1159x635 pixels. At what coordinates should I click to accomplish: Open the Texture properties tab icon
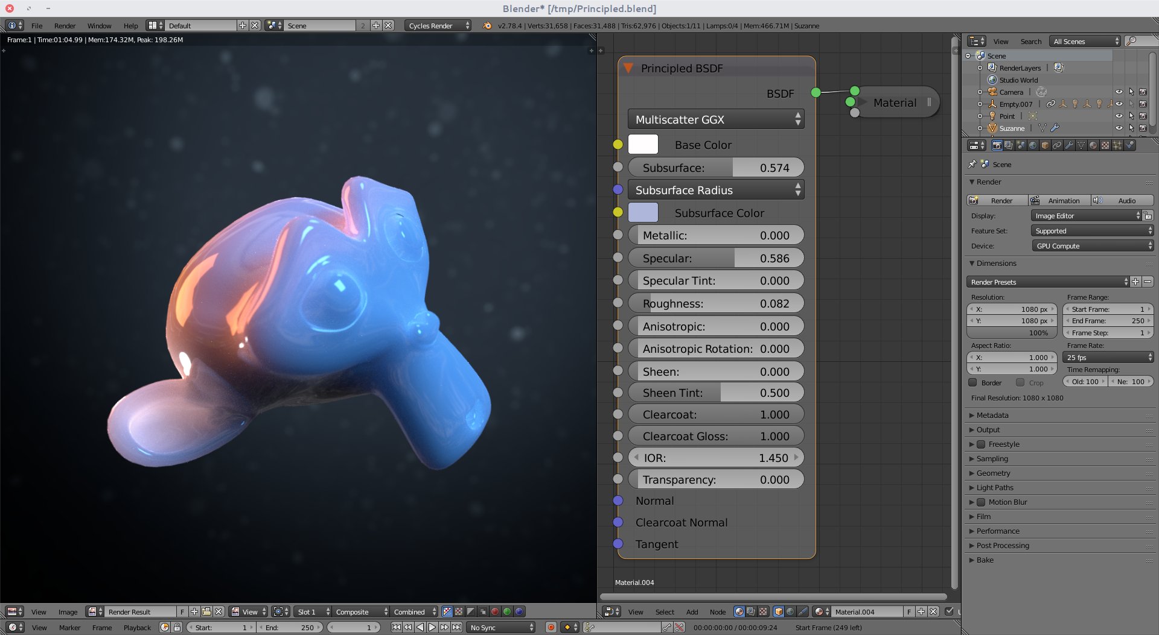(x=1105, y=145)
